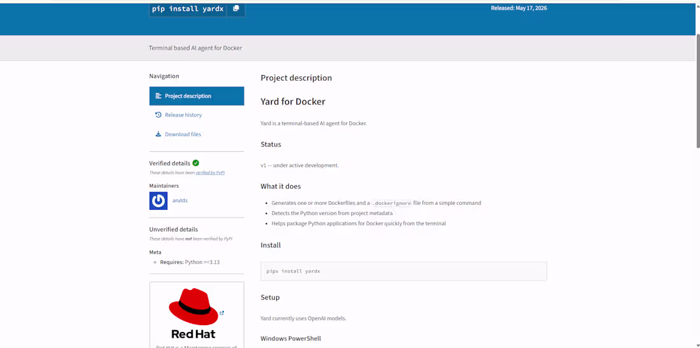Click the 'Windows PowerShell' heading
Screen dimensions: 700x348
point(291,338)
